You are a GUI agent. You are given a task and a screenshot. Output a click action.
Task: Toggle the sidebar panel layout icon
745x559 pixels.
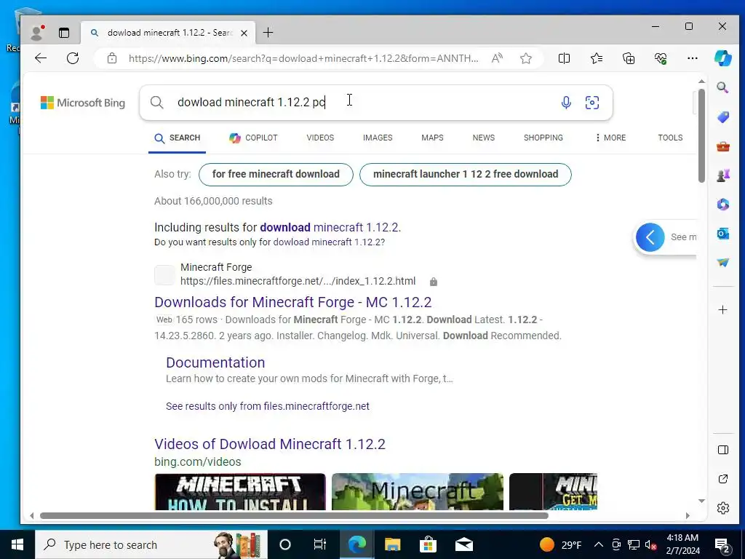coord(722,450)
